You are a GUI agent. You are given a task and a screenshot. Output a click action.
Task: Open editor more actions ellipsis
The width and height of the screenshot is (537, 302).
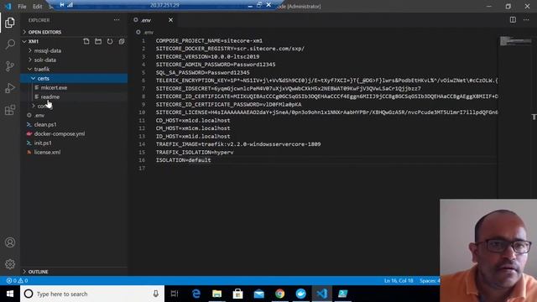click(x=526, y=20)
